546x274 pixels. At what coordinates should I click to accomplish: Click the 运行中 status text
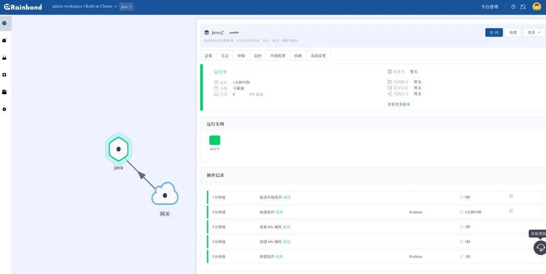[x=220, y=72]
